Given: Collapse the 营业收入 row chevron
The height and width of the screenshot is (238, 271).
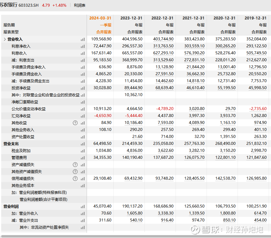Looking at the screenshot, I should pyautogui.click(x=5, y=39).
